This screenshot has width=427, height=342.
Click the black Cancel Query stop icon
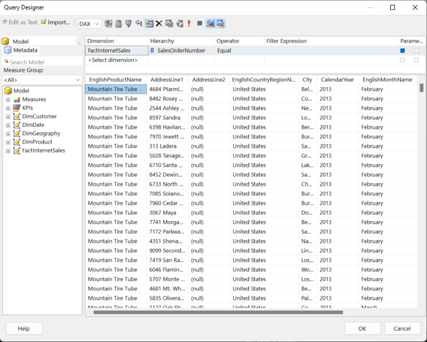coord(200,23)
